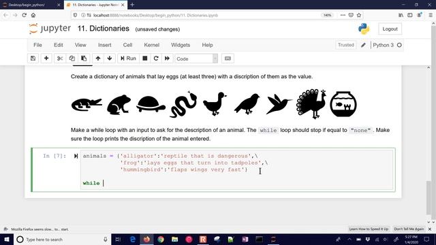Open the Firefox library icon

pos(401,15)
